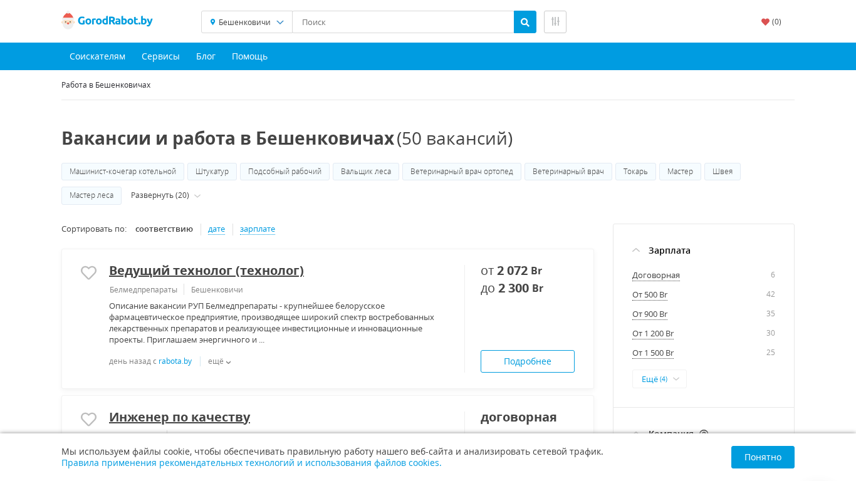This screenshot has height=481, width=856.
Task: Expand ещё details on first vacancy
Action: 219,361
